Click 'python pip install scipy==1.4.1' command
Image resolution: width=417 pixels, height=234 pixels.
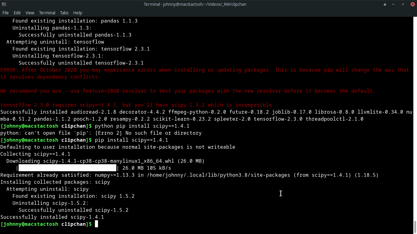[x=142, y=126]
